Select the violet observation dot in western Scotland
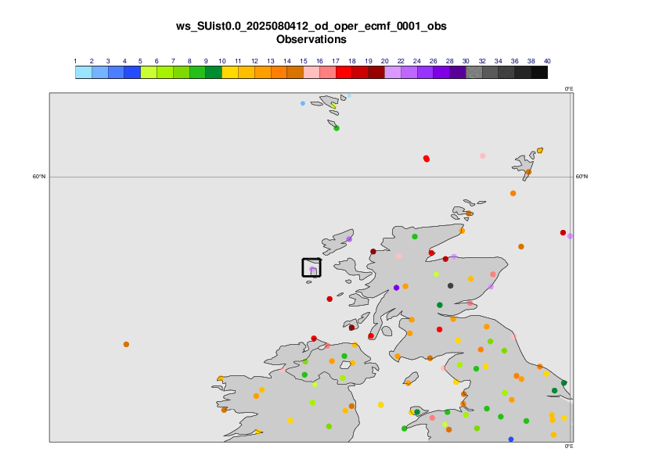The width and height of the screenshot is (659, 466). click(396, 288)
